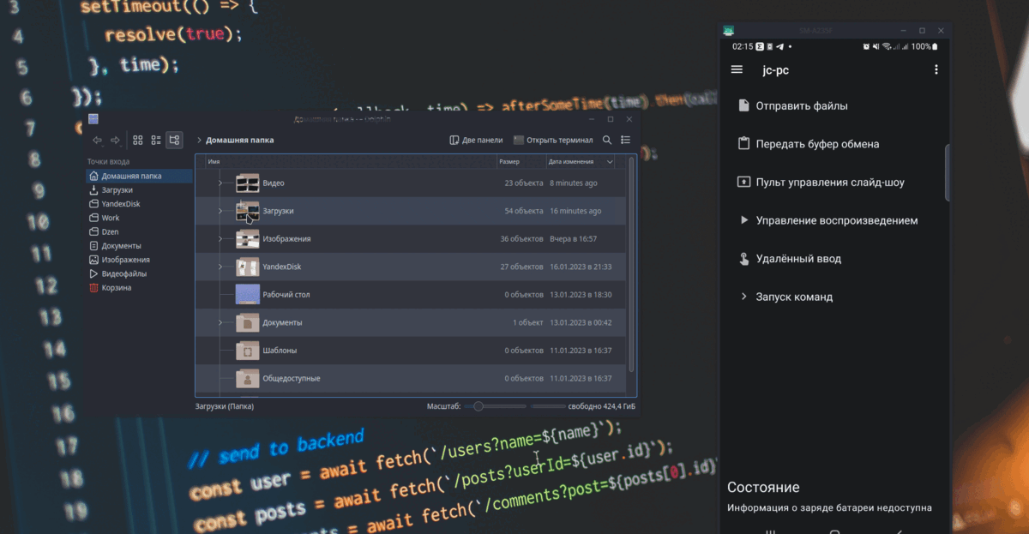This screenshot has height=534, width=1029.
Task: Open Dzen in the Places sidebar
Action: 137,231
